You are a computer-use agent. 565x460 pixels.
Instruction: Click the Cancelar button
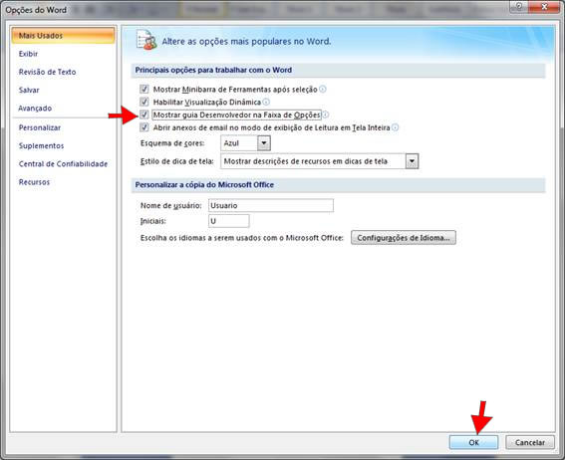pos(530,442)
